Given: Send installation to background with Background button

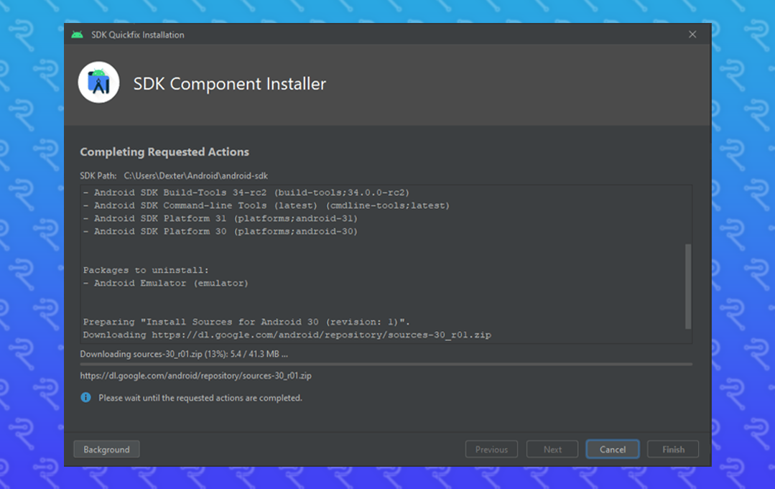Looking at the screenshot, I should [x=106, y=449].
